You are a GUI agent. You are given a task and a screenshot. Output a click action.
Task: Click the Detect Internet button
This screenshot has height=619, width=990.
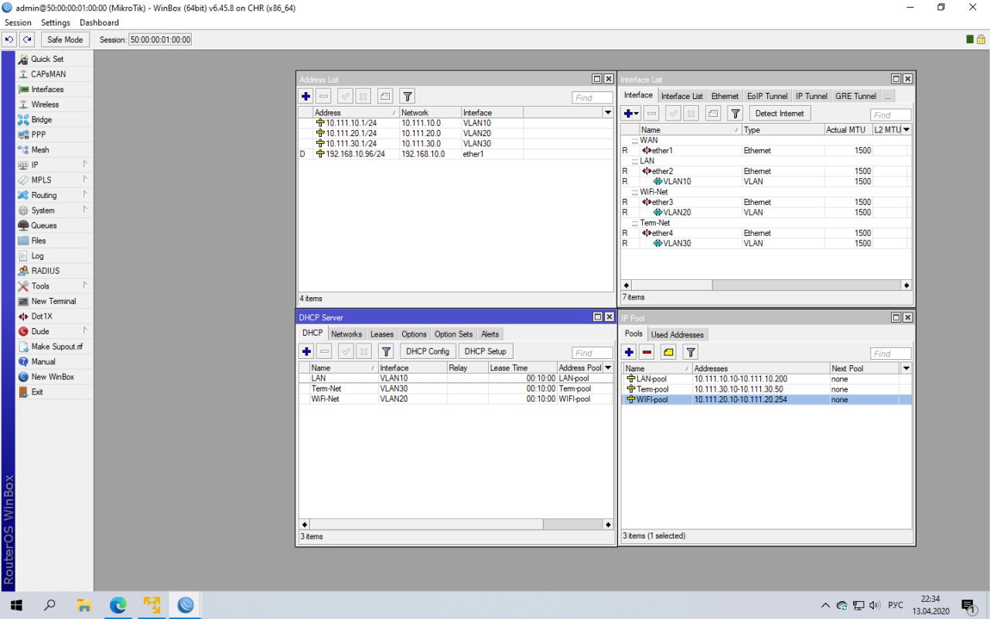coord(780,114)
